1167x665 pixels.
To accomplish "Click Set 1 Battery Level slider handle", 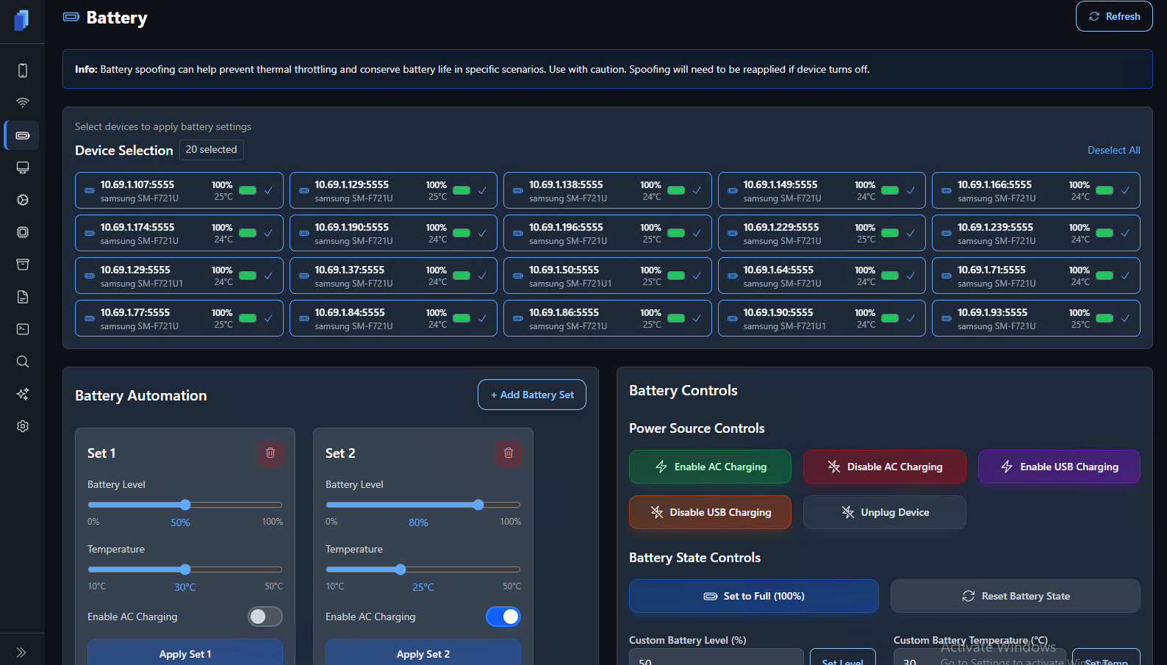I will 185,505.
